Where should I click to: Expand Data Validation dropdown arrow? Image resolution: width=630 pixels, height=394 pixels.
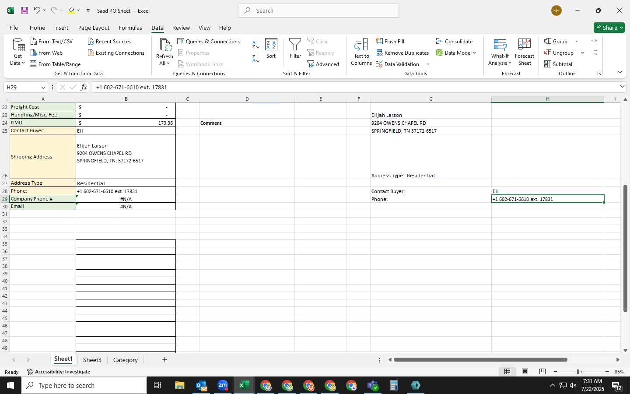[x=428, y=64]
